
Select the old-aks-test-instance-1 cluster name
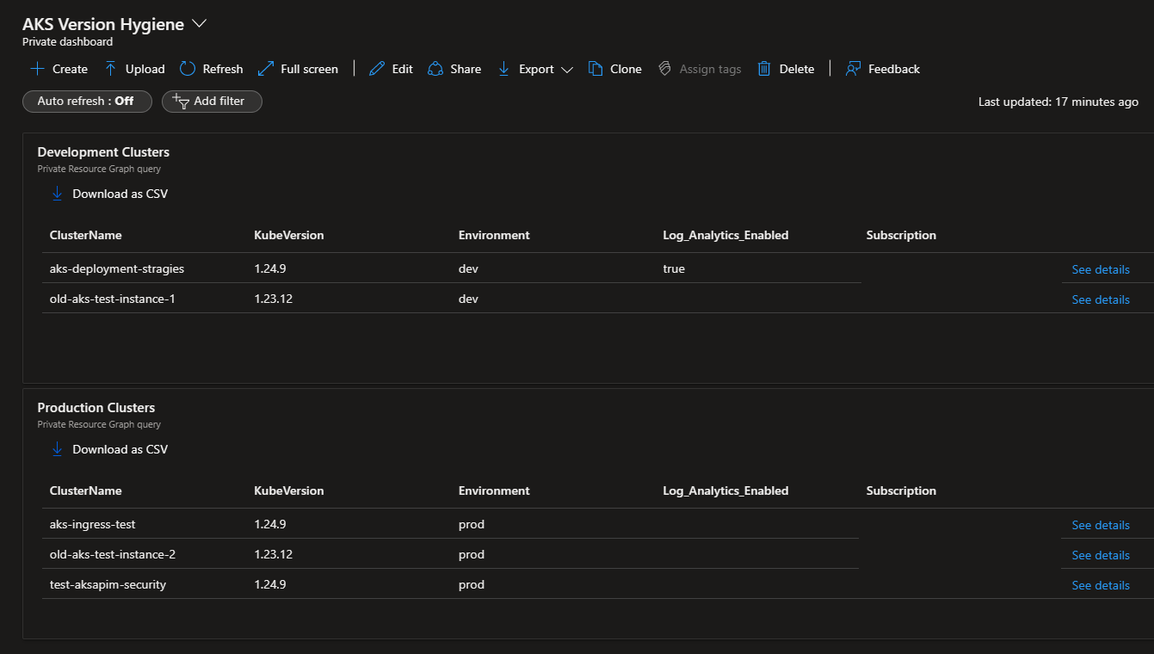point(113,299)
